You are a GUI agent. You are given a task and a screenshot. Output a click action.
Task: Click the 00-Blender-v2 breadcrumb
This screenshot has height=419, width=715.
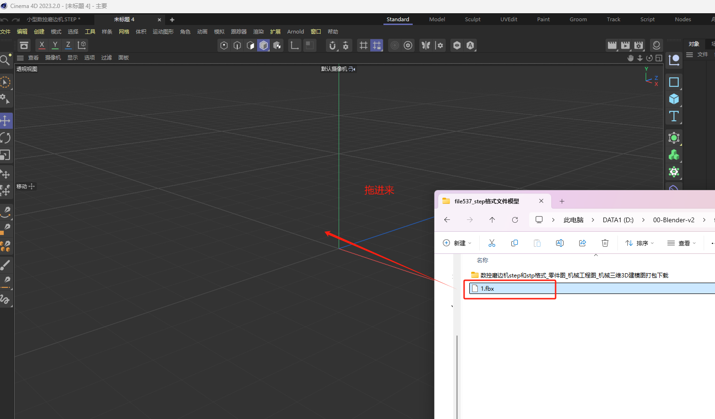point(673,220)
